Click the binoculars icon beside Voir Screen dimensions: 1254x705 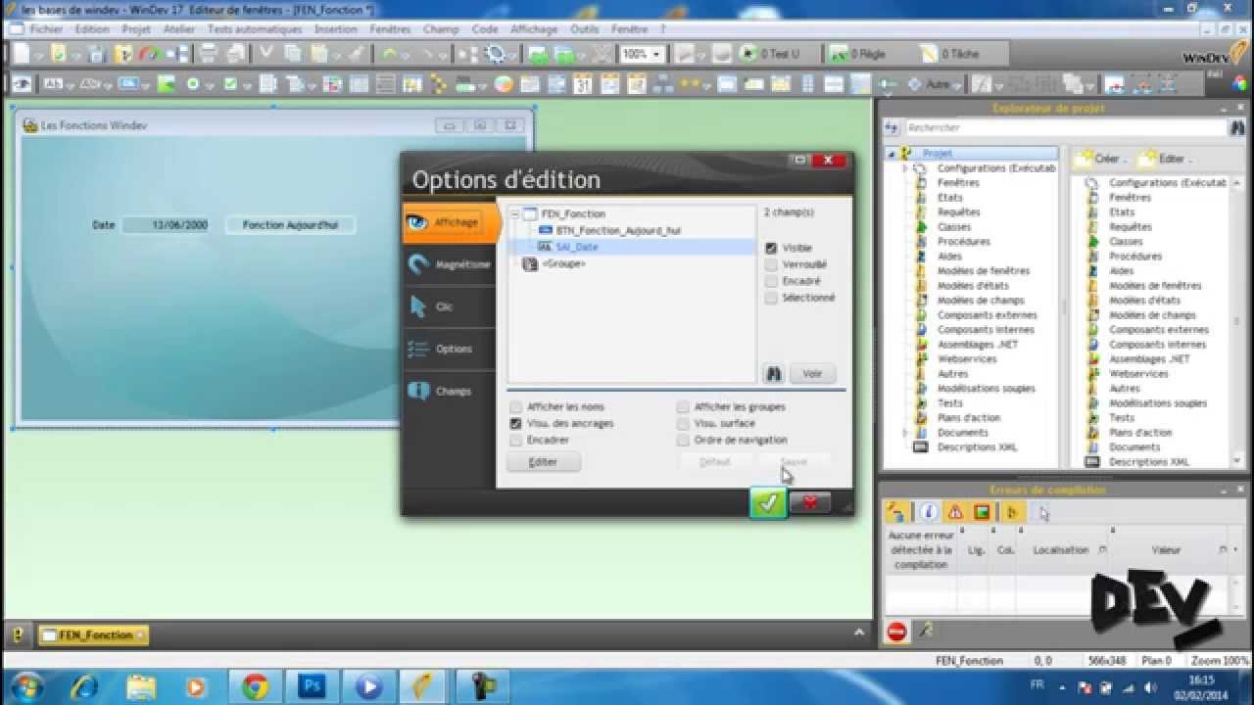tap(774, 373)
